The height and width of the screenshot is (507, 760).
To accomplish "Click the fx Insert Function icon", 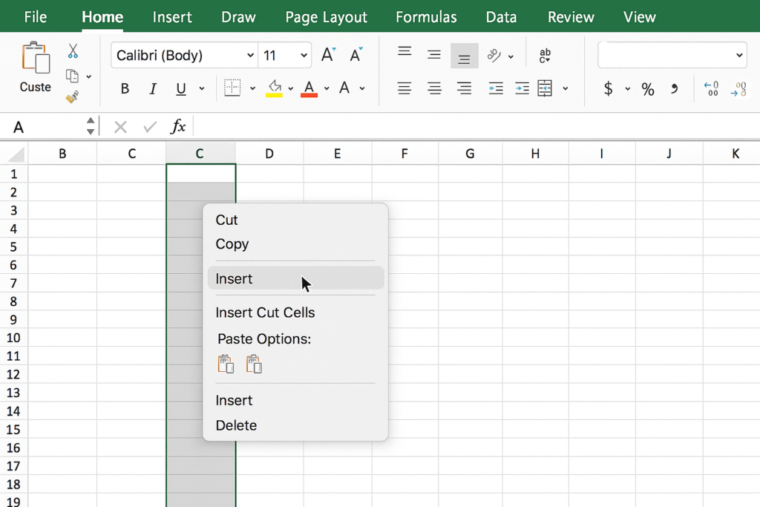I will tap(178, 127).
